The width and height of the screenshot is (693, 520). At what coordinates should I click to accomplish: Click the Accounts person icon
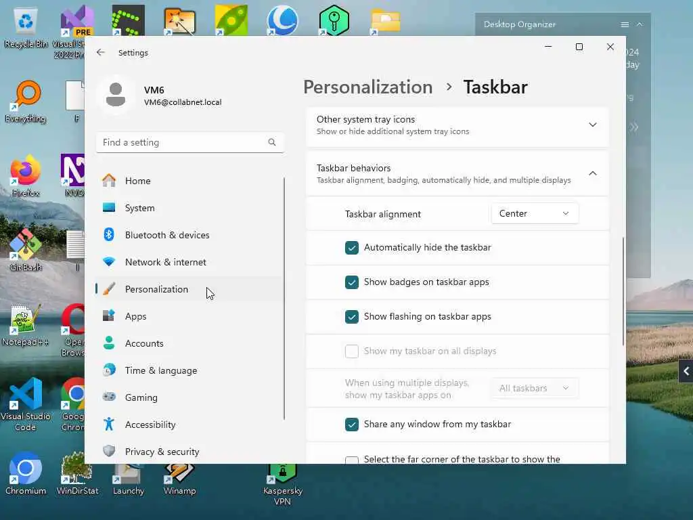[109, 343]
